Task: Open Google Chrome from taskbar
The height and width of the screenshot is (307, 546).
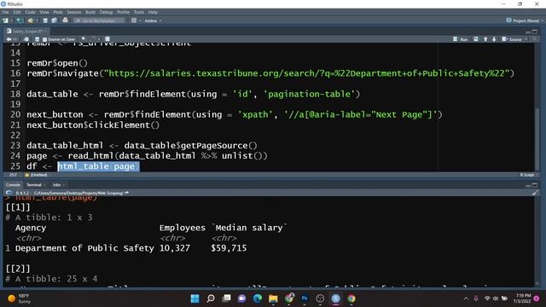Action: coord(351,298)
